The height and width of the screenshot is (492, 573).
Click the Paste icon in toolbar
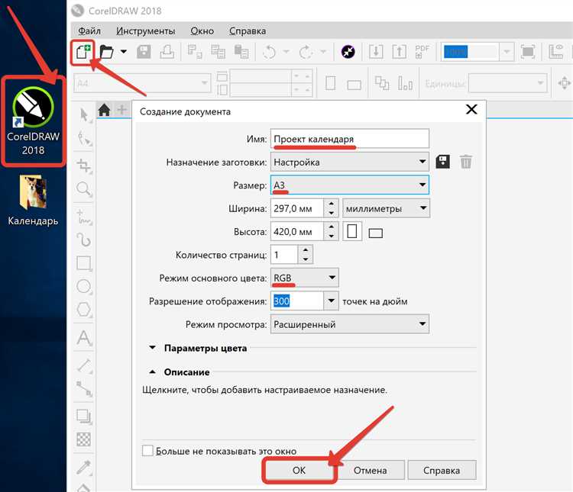[241, 52]
